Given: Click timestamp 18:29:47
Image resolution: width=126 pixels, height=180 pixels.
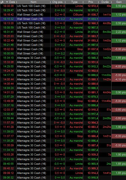Looking at the screenshot, I should 8,10.
